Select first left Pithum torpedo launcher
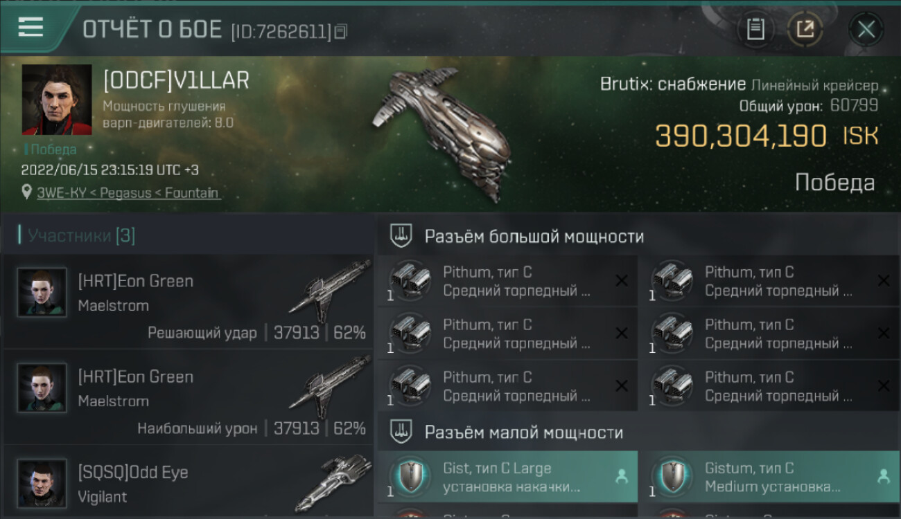 pyautogui.click(x=507, y=281)
